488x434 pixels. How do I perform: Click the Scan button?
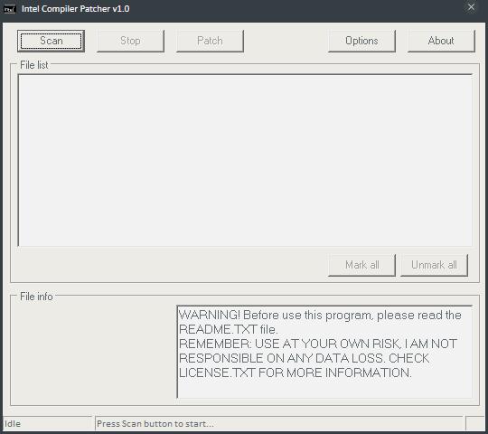pyautogui.click(x=51, y=41)
